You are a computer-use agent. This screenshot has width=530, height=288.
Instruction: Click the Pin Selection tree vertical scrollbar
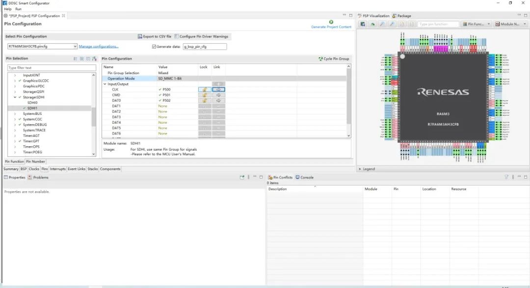pos(94,117)
